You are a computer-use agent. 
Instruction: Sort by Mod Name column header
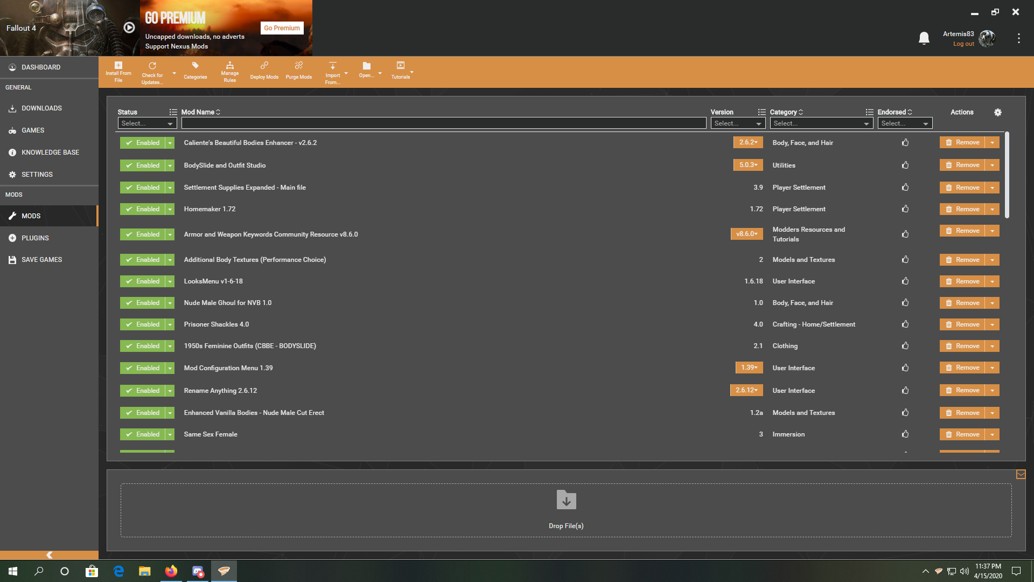click(x=200, y=112)
